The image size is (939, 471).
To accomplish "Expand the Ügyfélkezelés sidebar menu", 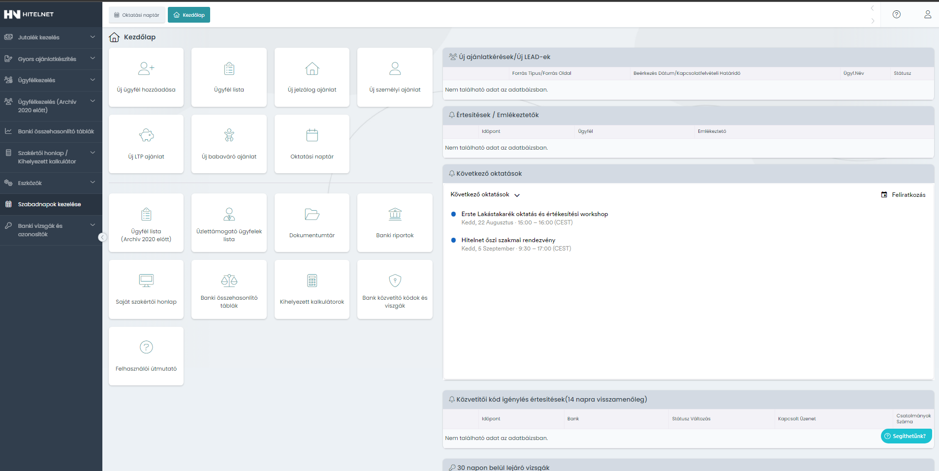I will [93, 80].
